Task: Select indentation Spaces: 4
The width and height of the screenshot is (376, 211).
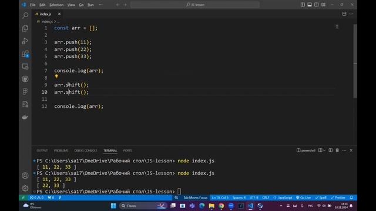Action: pyautogui.click(x=239, y=198)
